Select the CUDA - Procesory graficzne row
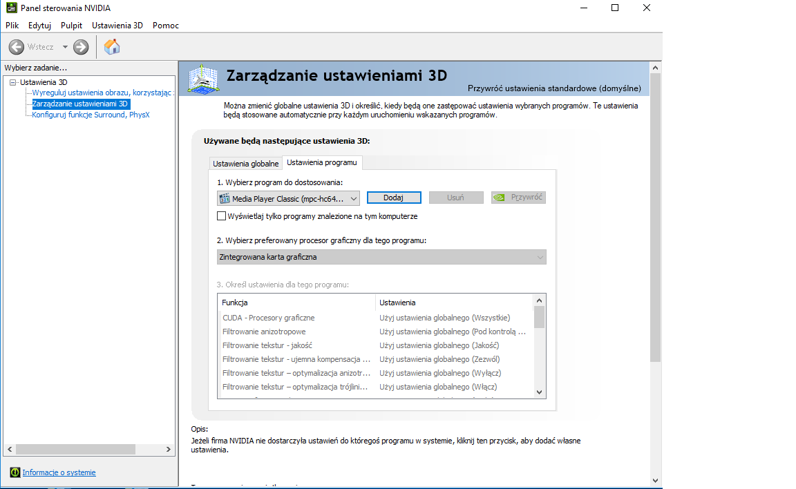 pyautogui.click(x=376, y=318)
